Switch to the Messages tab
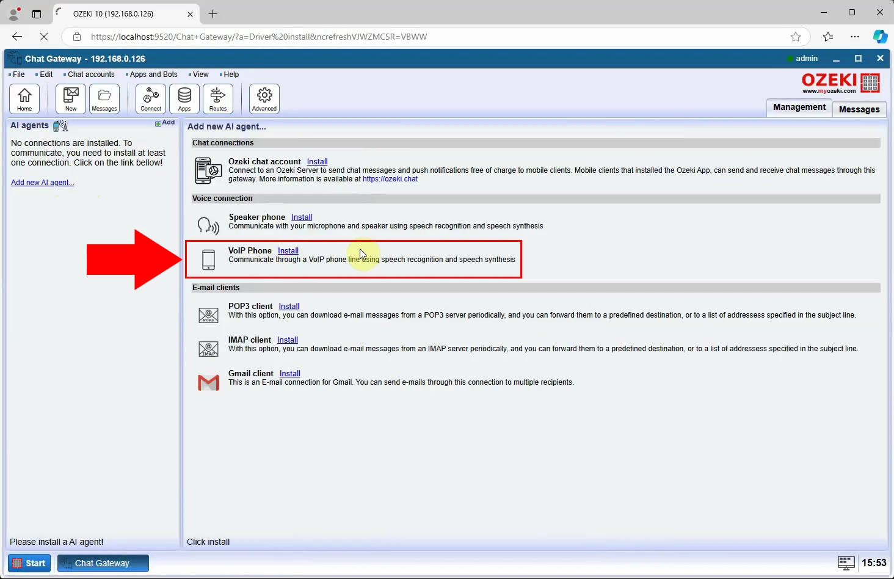This screenshot has height=579, width=894. tap(859, 109)
